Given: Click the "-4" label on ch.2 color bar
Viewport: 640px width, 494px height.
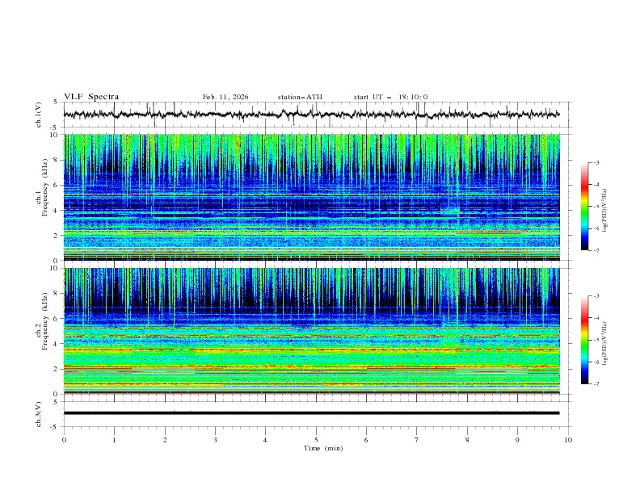Looking at the screenshot, I should pos(596,318).
